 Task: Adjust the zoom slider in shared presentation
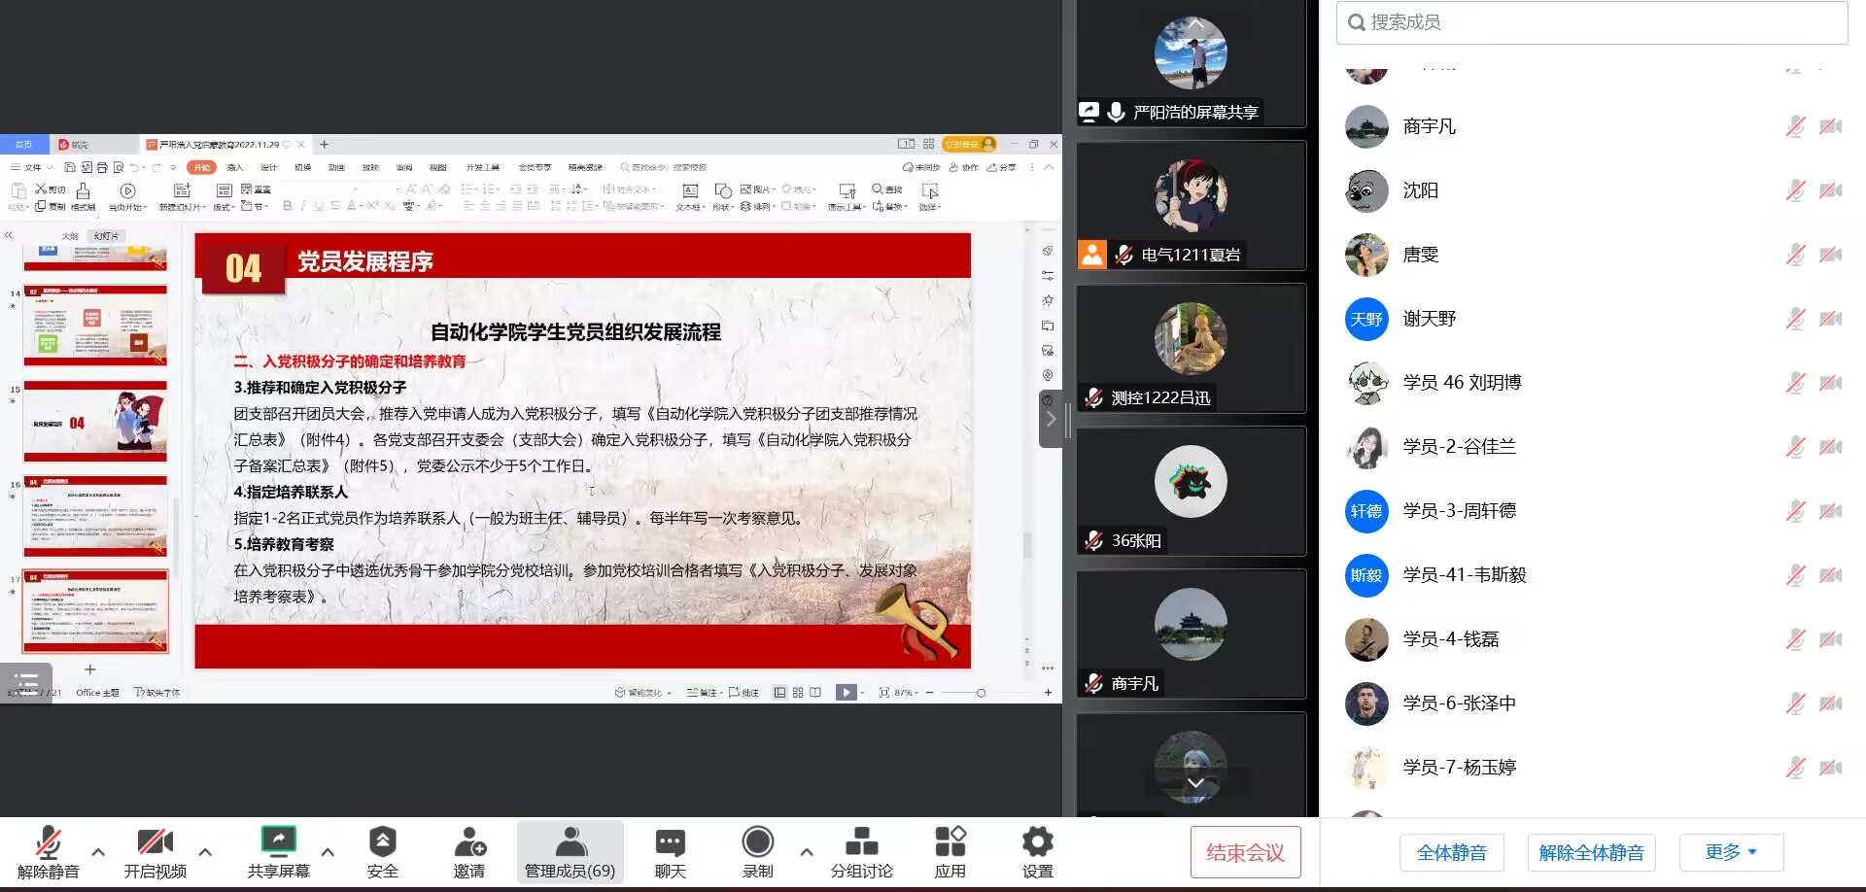pos(980,693)
